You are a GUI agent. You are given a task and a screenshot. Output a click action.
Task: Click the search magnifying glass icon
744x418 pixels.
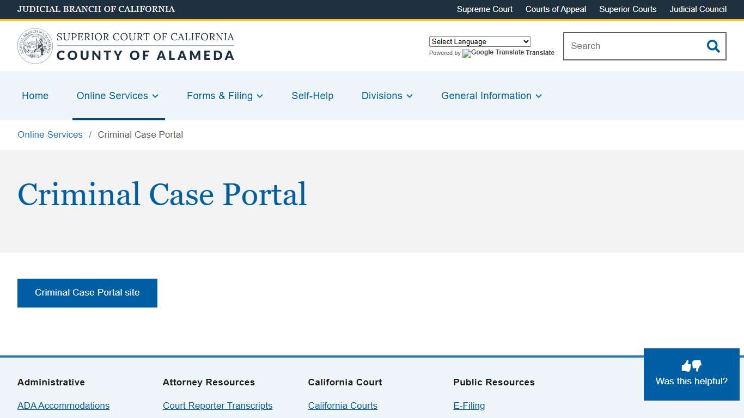(713, 46)
